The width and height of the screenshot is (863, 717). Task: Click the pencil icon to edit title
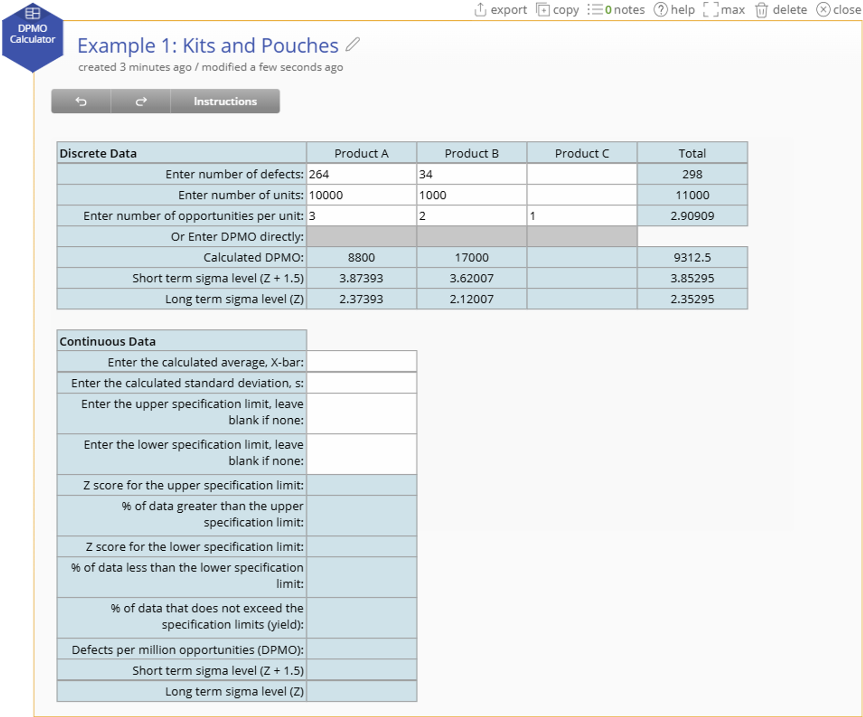click(353, 45)
